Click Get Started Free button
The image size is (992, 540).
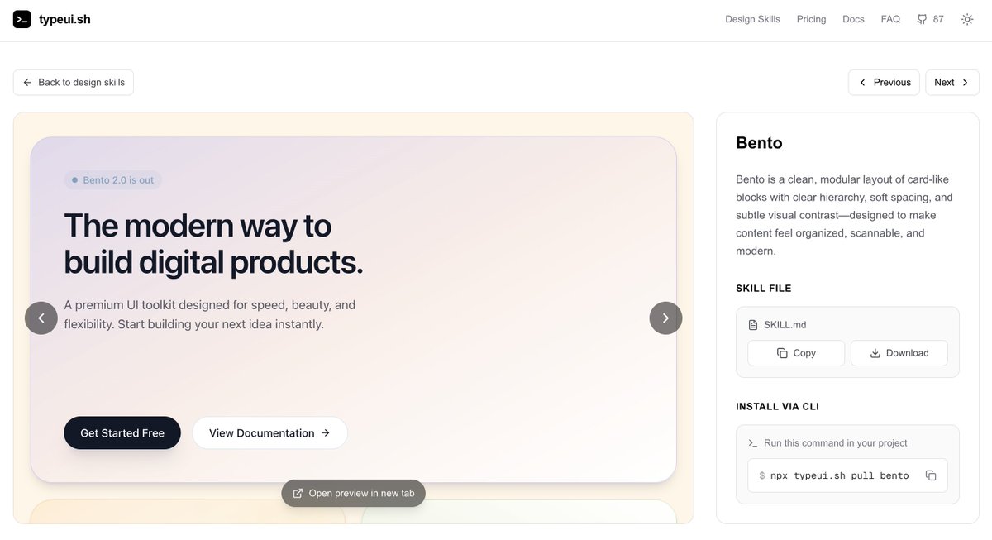pos(122,433)
